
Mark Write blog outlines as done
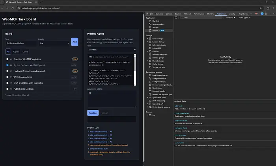click(x=7, y=77)
